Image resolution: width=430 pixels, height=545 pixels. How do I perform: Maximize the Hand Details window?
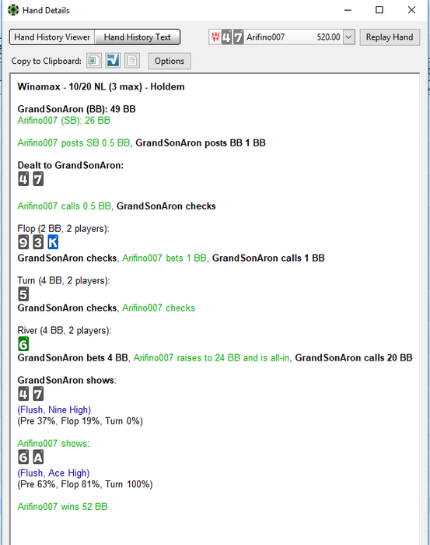pos(379,9)
